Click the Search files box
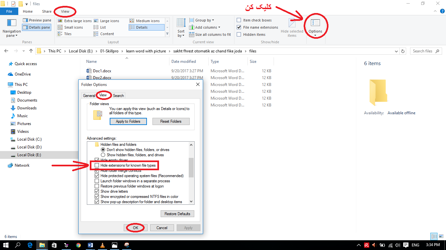The image size is (446, 250). [x=425, y=51]
